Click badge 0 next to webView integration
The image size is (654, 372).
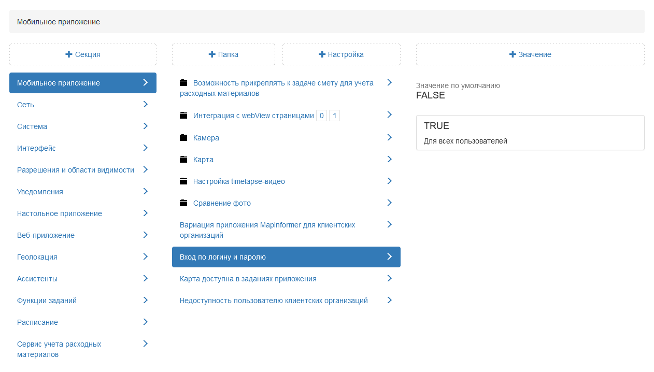pos(321,116)
